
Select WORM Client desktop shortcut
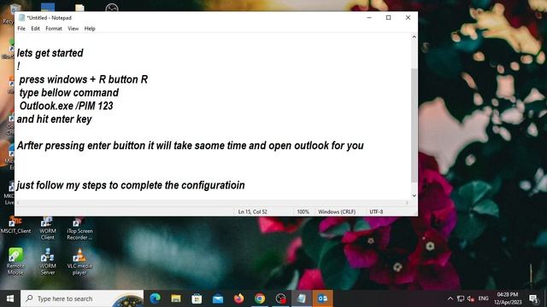48,229
